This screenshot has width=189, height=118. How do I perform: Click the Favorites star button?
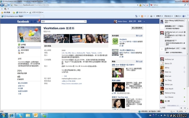tap(6, 12)
